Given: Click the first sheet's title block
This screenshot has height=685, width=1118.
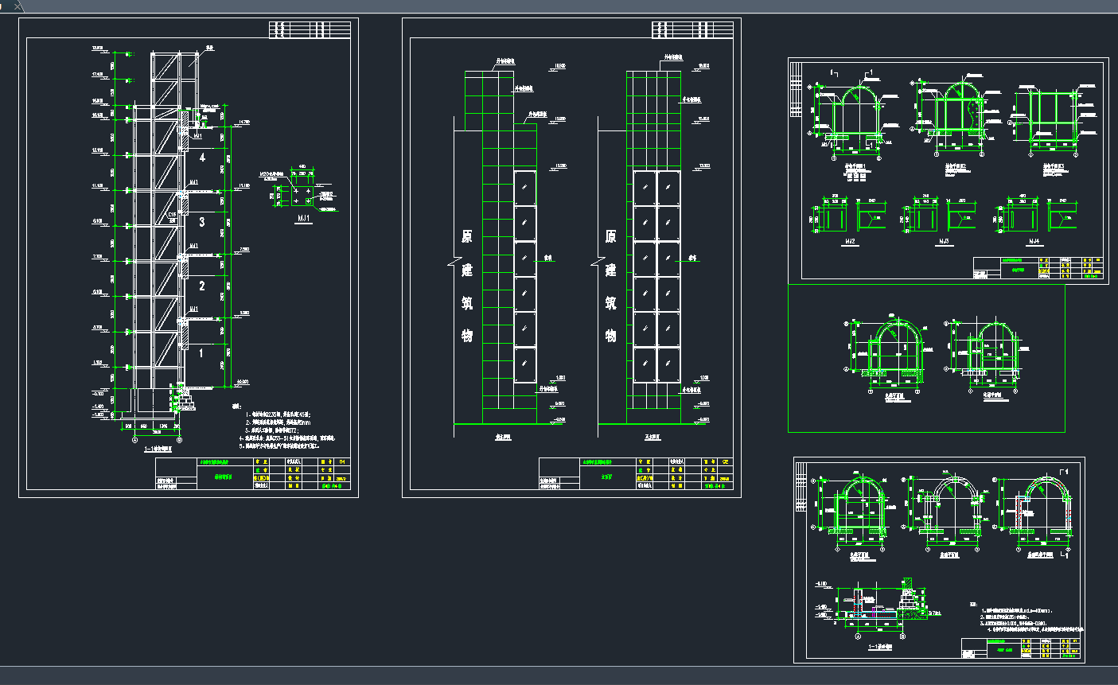Looking at the screenshot, I should pyautogui.click(x=255, y=473).
